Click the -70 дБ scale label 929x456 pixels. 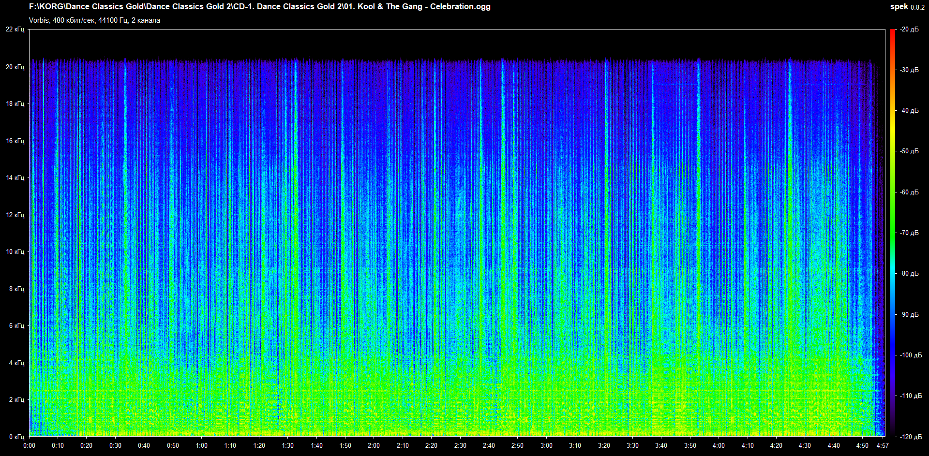[909, 233]
